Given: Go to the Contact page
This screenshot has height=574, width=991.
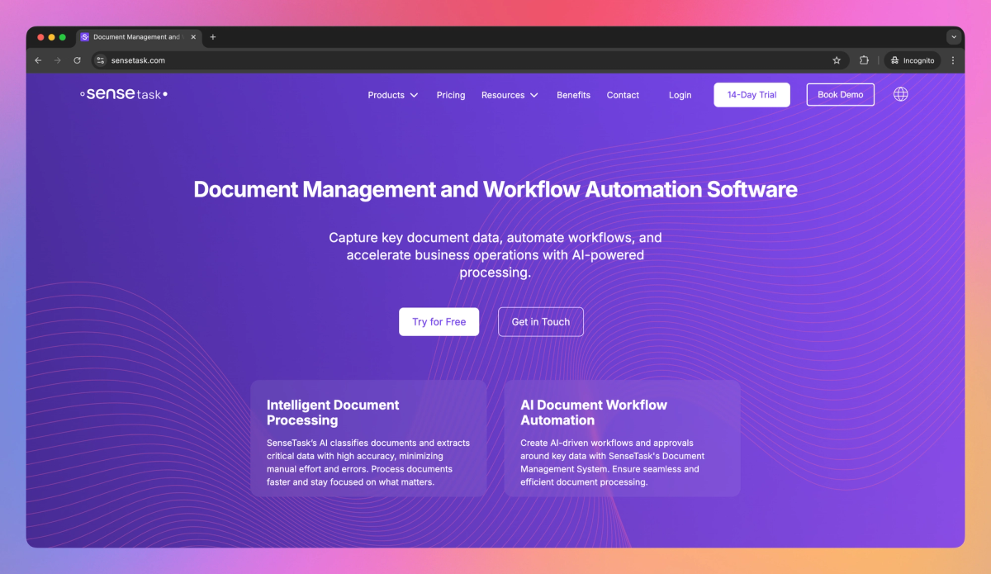Looking at the screenshot, I should [623, 95].
